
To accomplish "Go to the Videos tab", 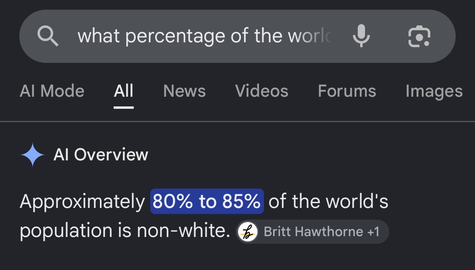I will click(262, 91).
